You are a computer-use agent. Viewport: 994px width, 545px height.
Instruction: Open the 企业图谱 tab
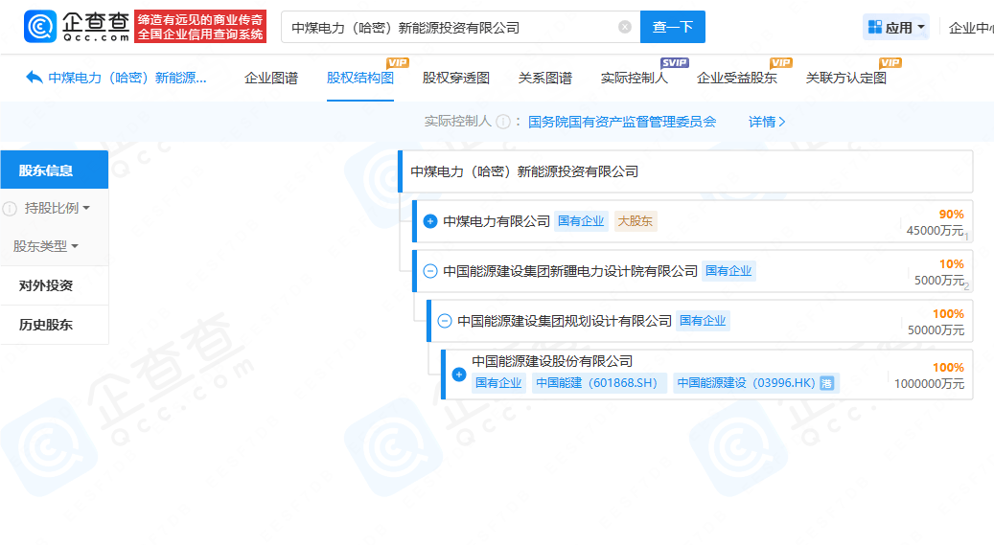[270, 78]
